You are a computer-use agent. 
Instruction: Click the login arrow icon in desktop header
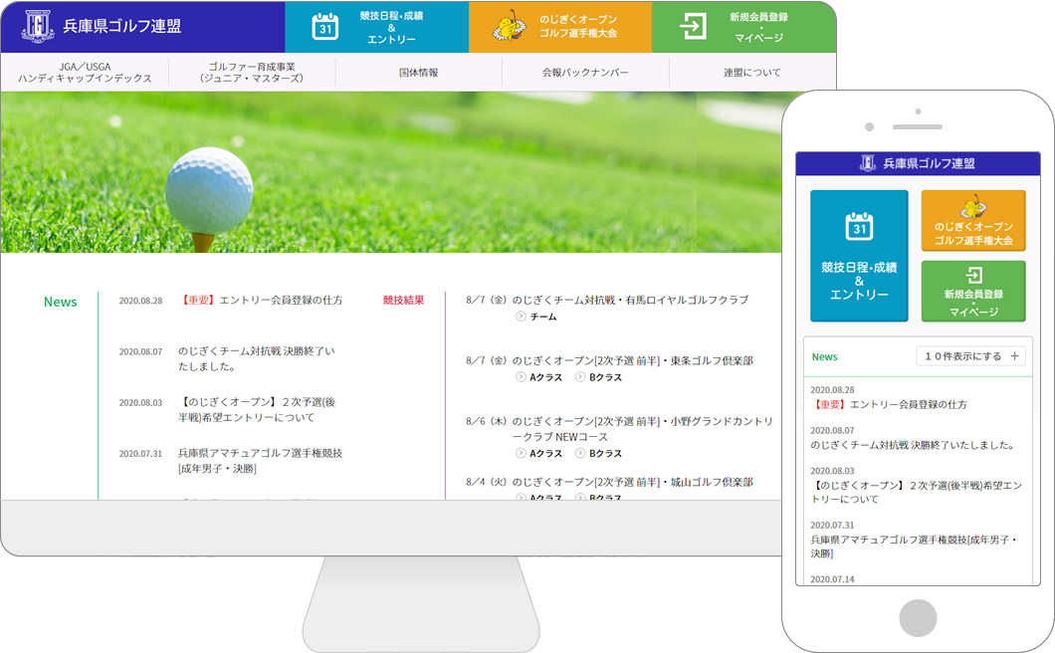pos(693,27)
